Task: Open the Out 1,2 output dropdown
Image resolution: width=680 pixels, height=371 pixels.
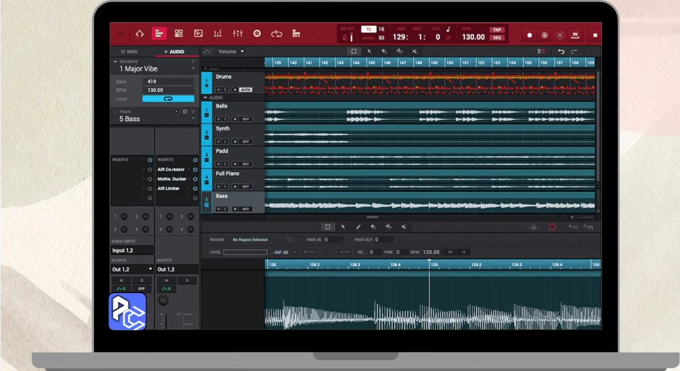Action: (132, 269)
